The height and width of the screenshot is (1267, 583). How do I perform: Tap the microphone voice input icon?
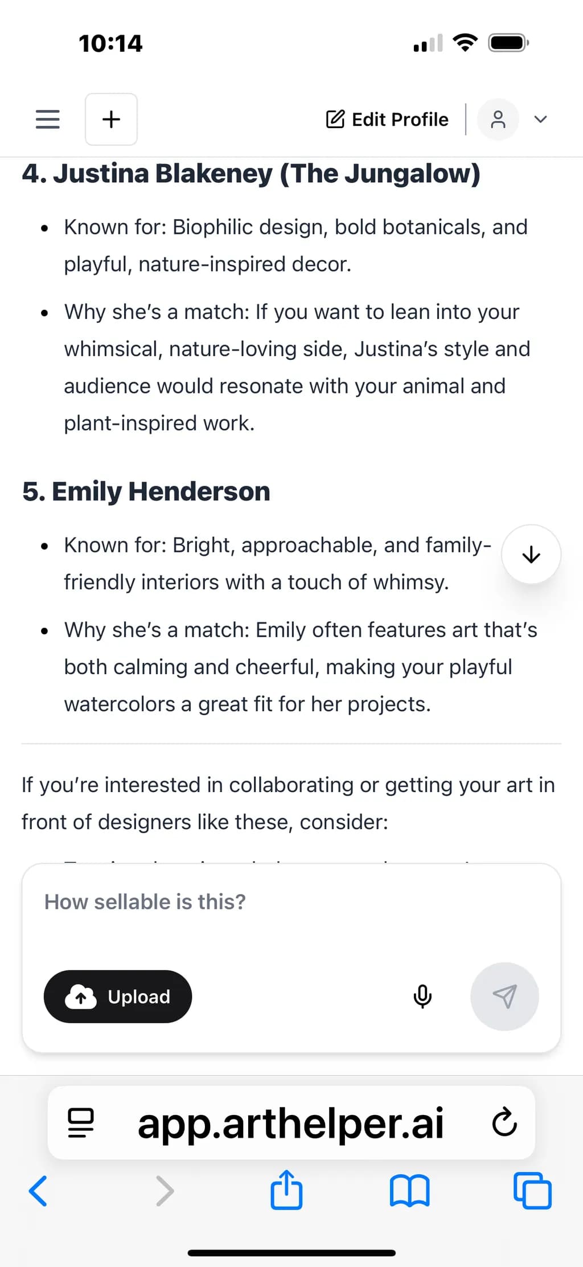422,997
